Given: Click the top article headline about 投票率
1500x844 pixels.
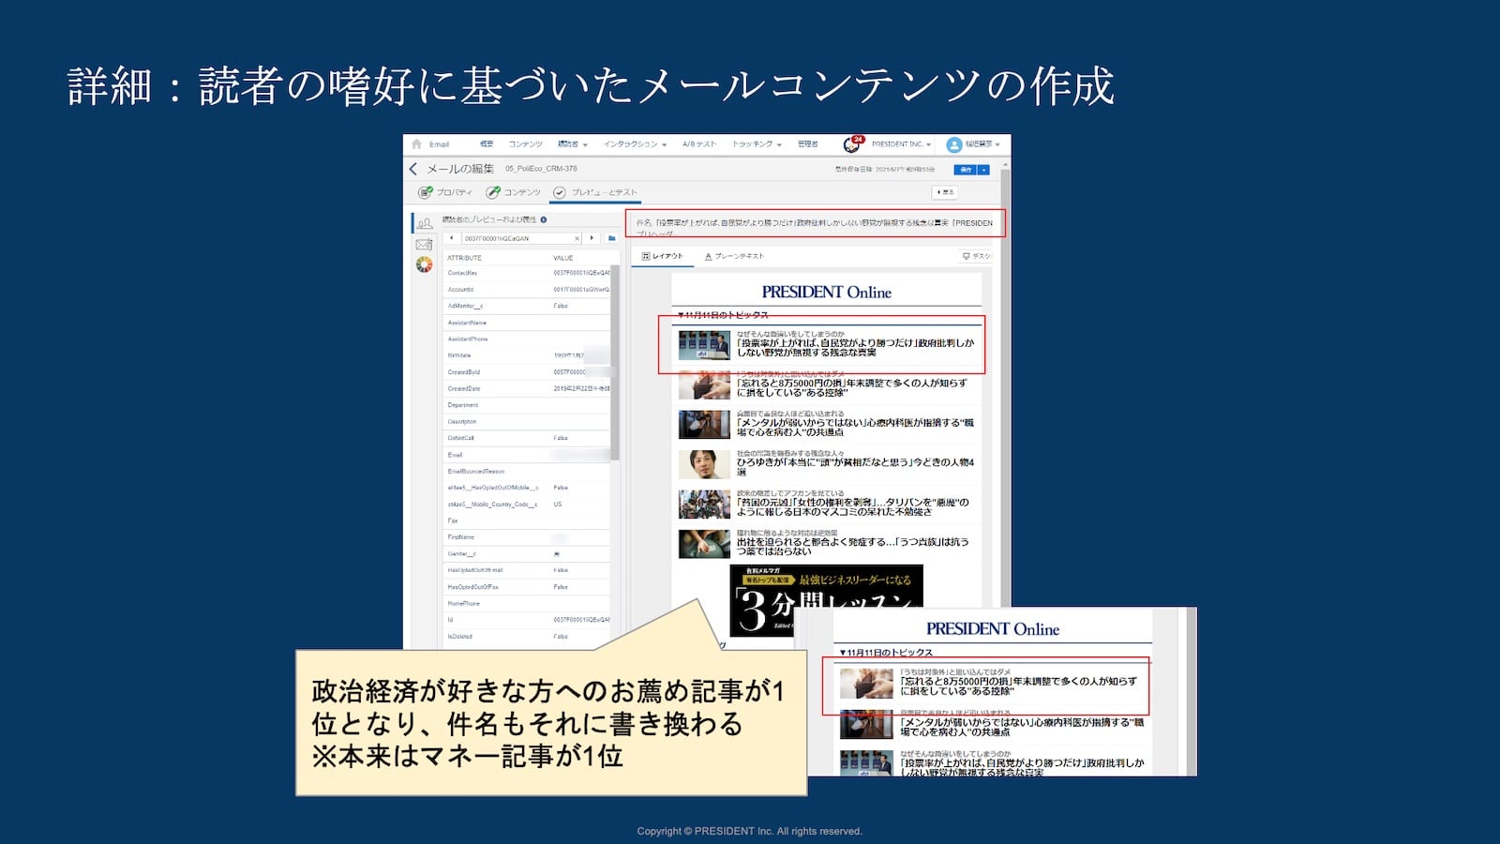Looking at the screenshot, I should tap(854, 348).
